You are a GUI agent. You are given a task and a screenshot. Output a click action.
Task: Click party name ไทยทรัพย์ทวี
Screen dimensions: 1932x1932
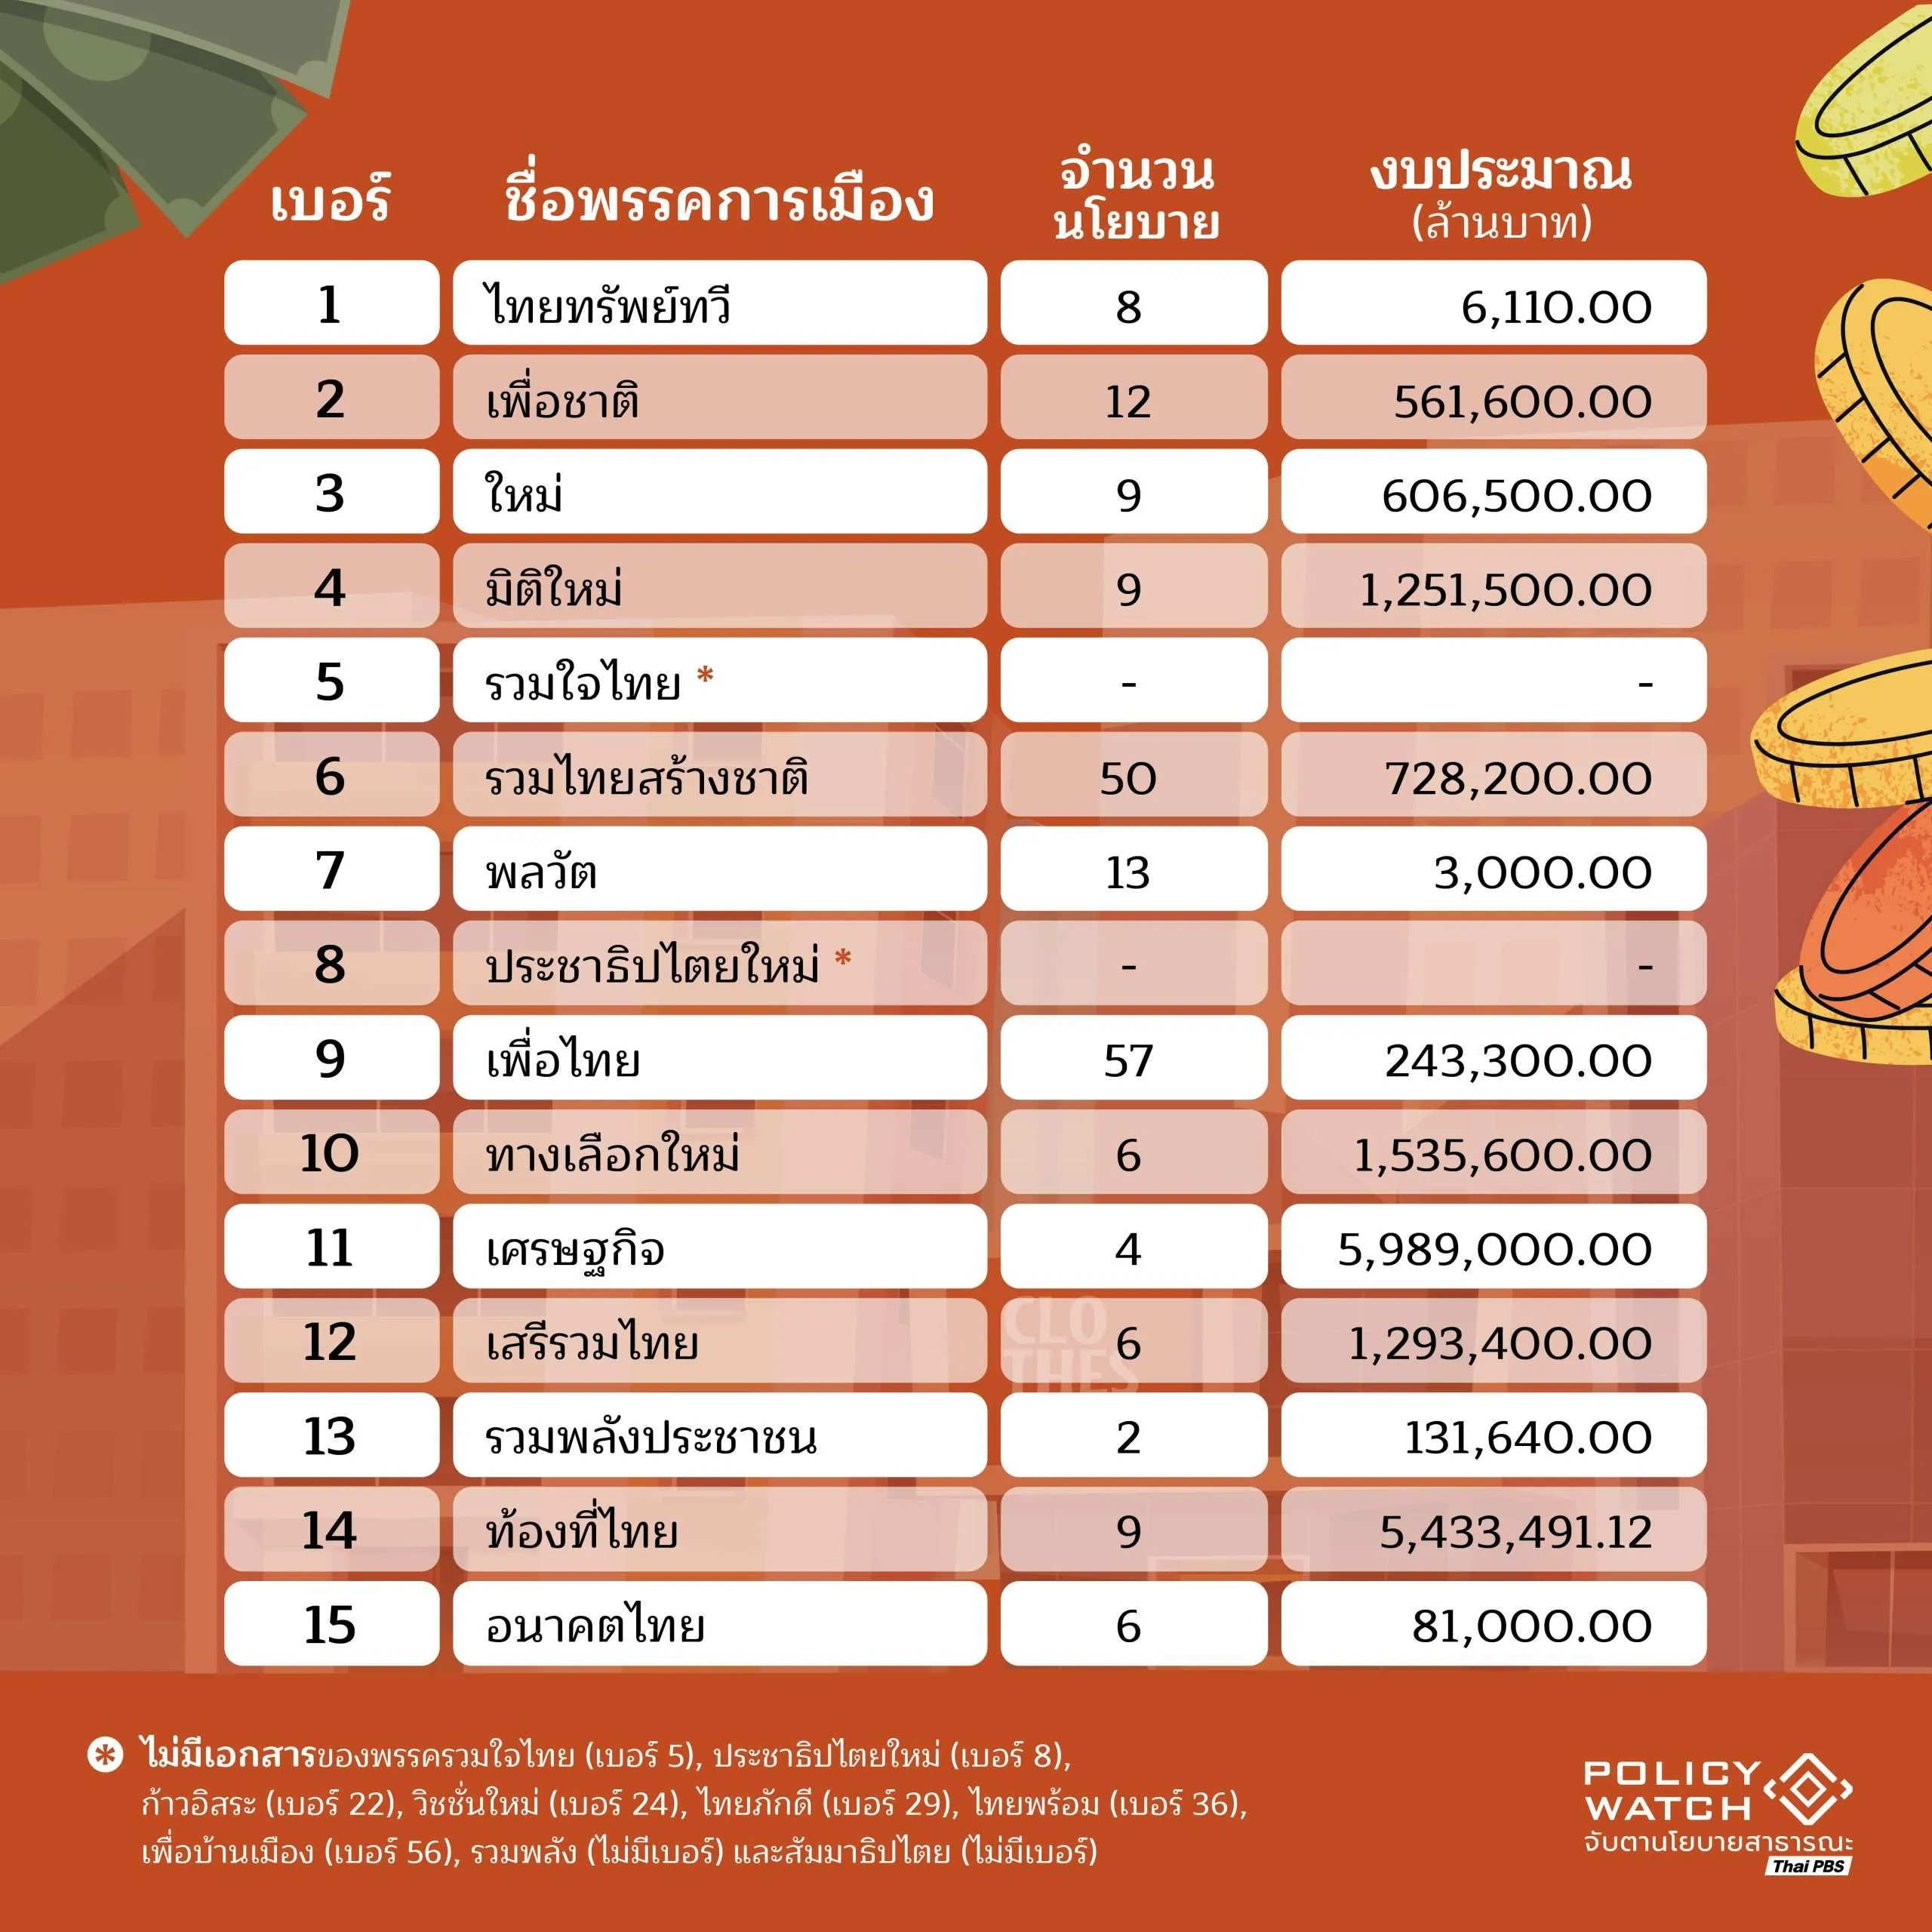click(608, 305)
